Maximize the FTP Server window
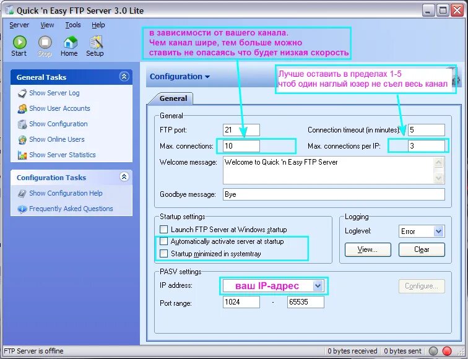468x359 pixels. pyautogui.click(x=443, y=11)
